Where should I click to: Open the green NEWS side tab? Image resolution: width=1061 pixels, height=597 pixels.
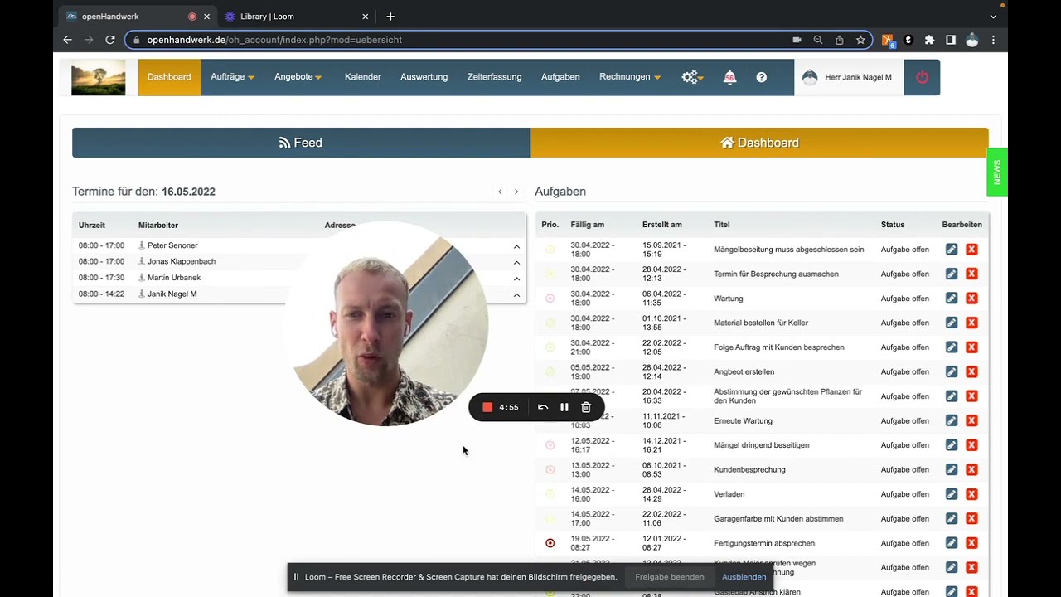tap(997, 172)
